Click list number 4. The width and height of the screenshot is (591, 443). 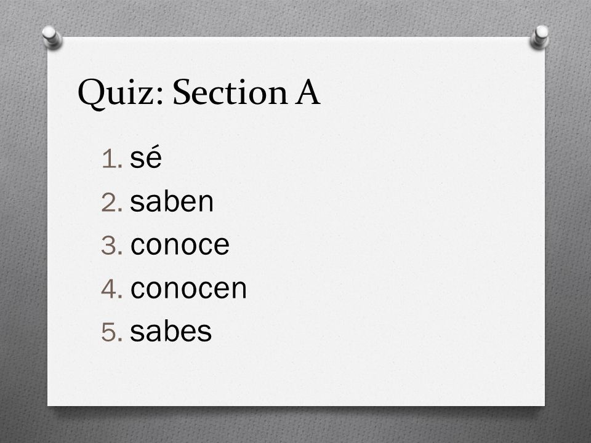pos(112,289)
